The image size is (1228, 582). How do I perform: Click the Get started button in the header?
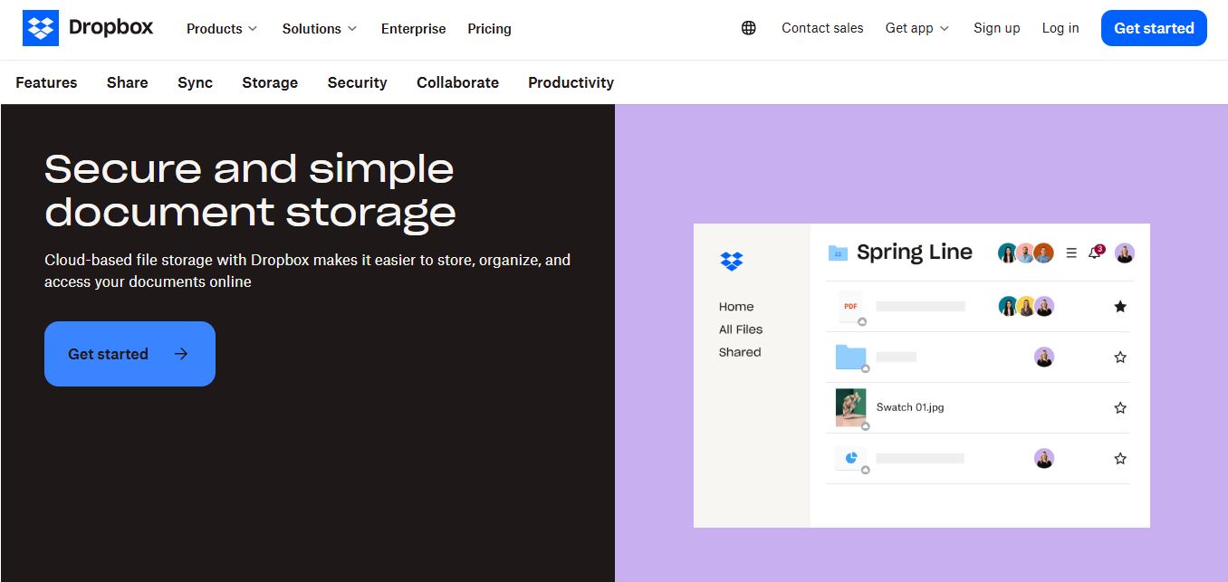(1154, 28)
